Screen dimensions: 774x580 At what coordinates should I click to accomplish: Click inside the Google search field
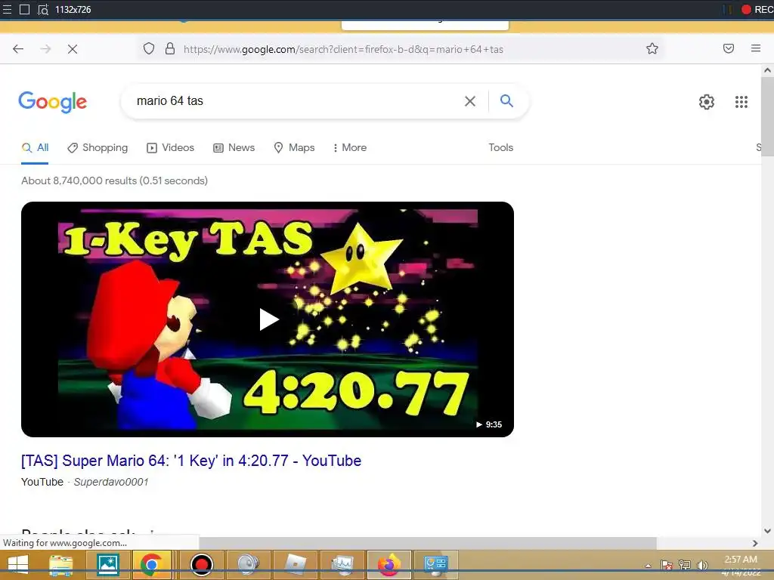tap(296, 101)
